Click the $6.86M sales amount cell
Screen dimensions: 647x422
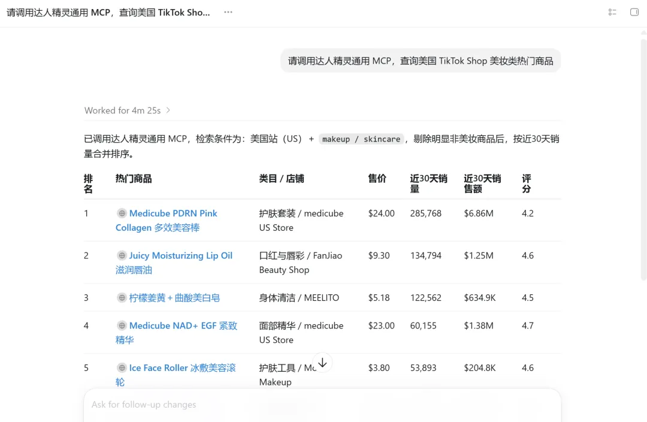coord(478,213)
